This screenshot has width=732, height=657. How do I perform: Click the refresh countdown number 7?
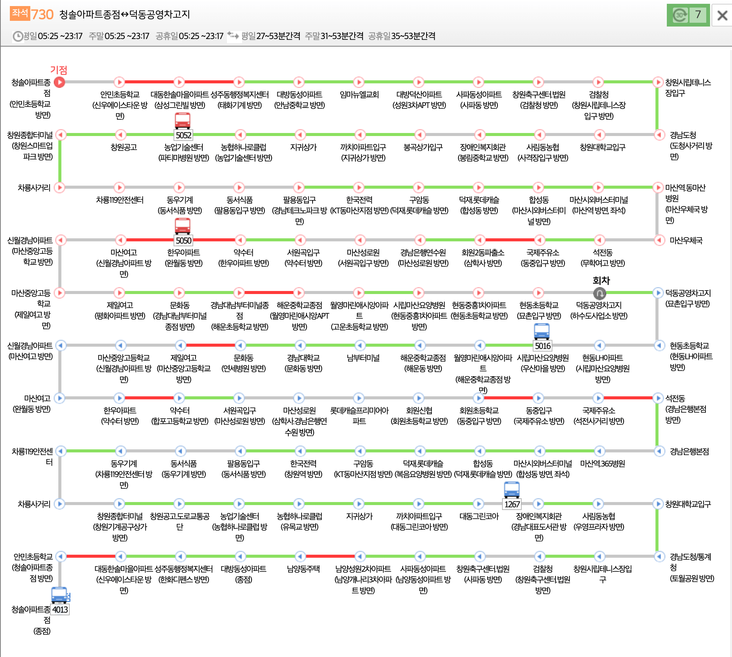coord(698,15)
